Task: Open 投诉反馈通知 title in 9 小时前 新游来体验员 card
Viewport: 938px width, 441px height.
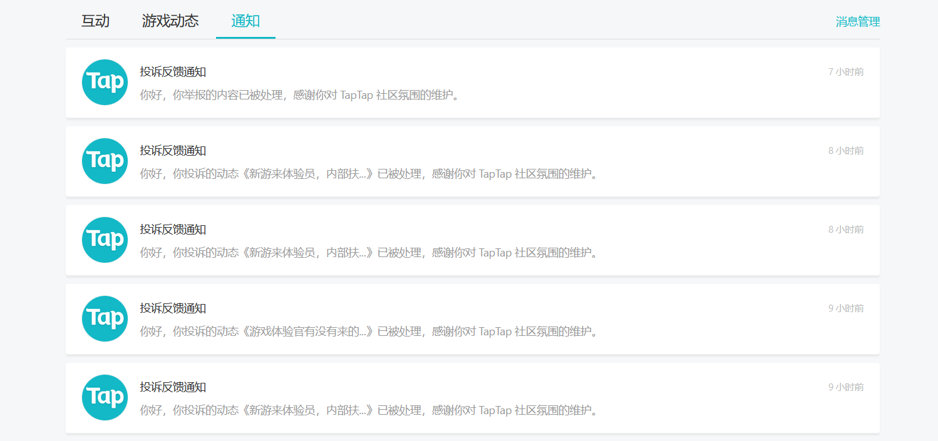Action: (x=173, y=387)
